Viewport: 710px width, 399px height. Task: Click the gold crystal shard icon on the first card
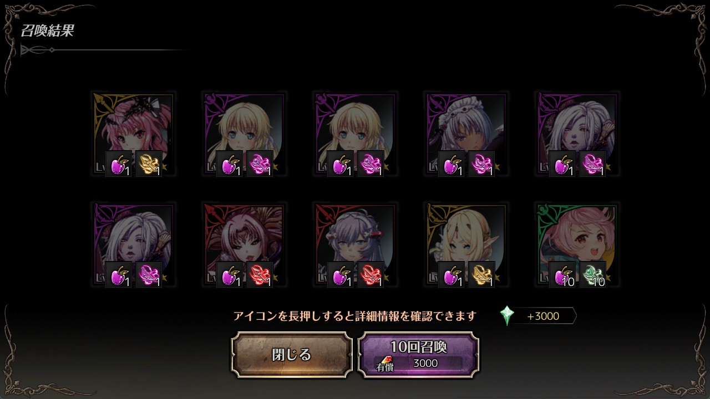[x=149, y=164]
